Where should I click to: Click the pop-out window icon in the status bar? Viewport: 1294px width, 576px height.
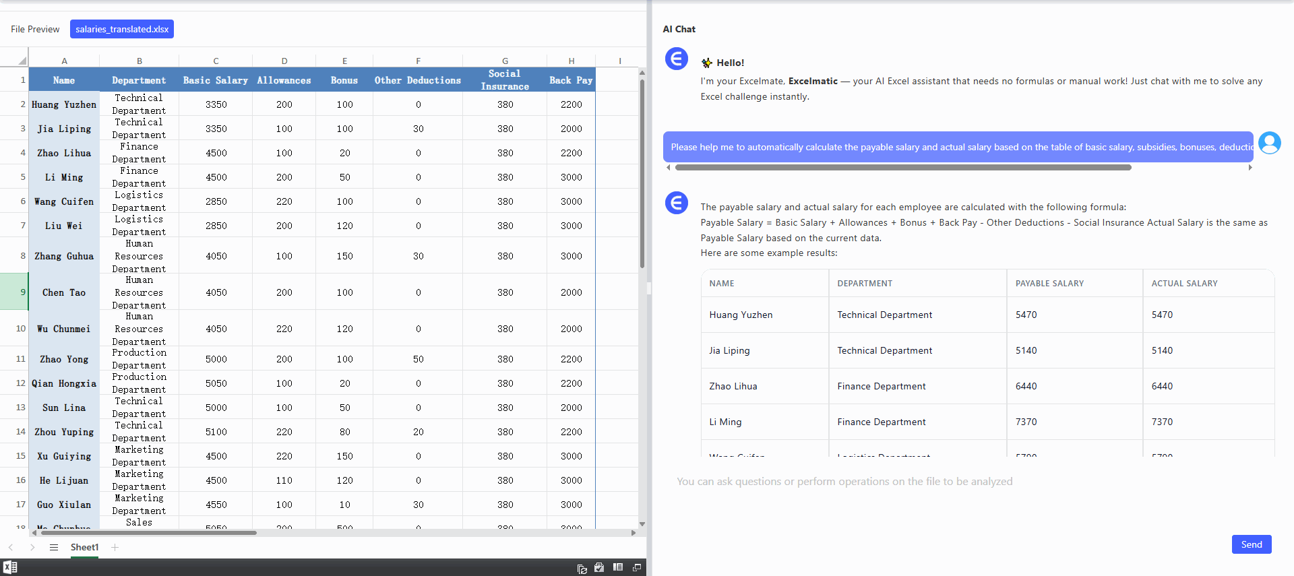pyautogui.click(x=637, y=568)
